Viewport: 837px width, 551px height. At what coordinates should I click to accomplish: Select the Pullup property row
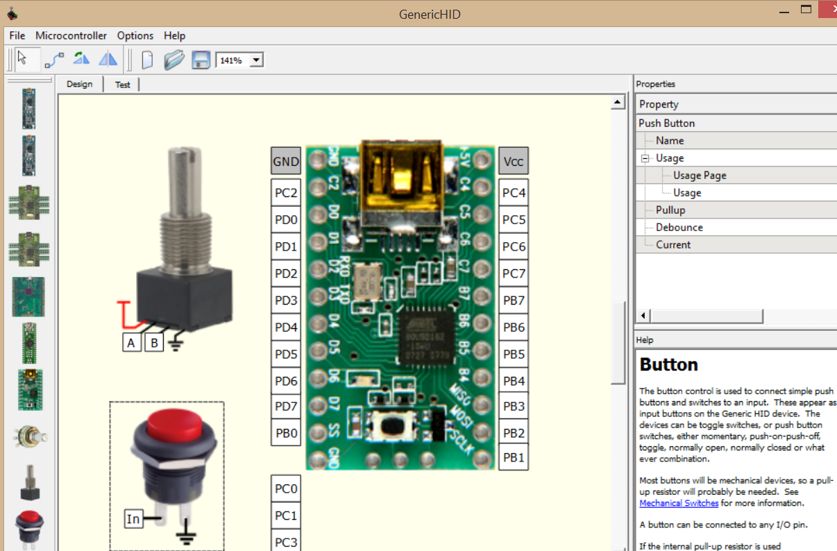coord(670,210)
